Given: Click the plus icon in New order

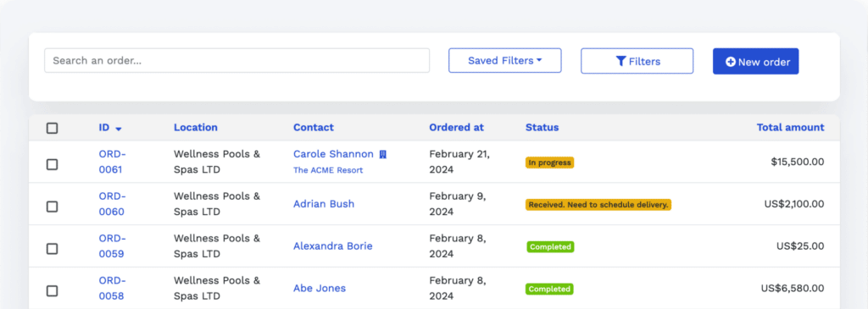Looking at the screenshot, I should [730, 62].
